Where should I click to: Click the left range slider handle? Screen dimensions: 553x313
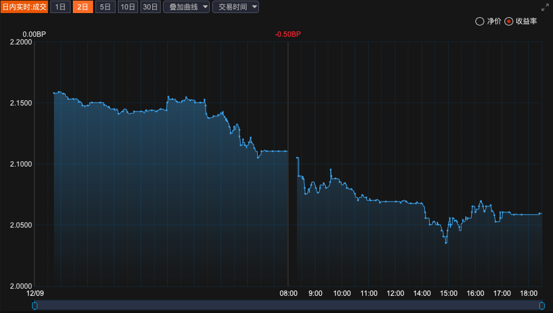click(34, 305)
